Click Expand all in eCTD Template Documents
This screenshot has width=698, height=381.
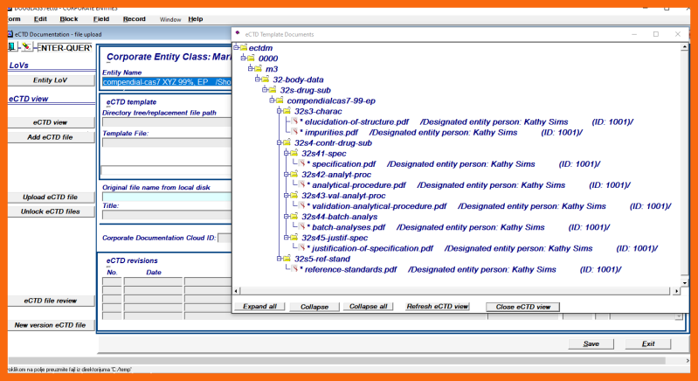(259, 307)
